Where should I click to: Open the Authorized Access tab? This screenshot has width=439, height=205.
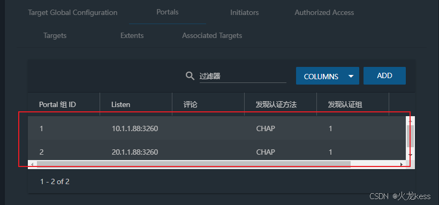(324, 13)
